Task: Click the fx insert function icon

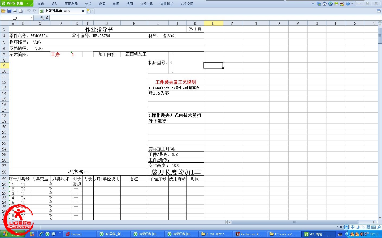Action: coord(47,18)
